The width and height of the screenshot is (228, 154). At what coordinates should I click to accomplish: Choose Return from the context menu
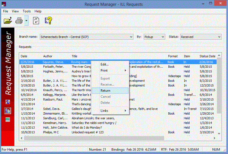coord(105,91)
